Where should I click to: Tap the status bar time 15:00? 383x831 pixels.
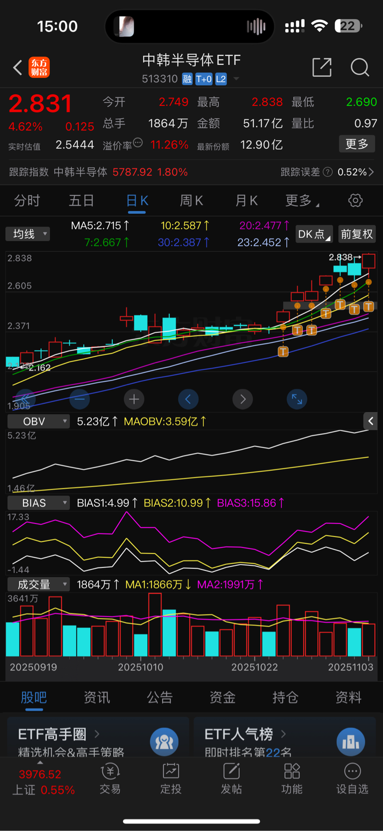tap(57, 26)
